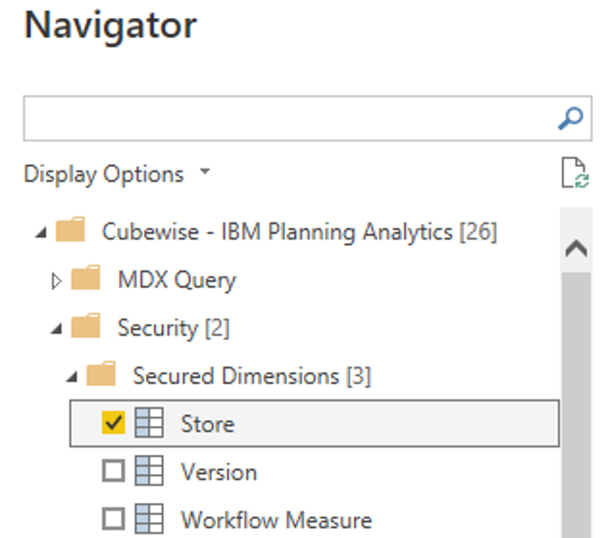Collapse the Cubewise - IBM Planning Analytics node
Image resolution: width=611 pixels, height=538 pixels.
point(41,233)
